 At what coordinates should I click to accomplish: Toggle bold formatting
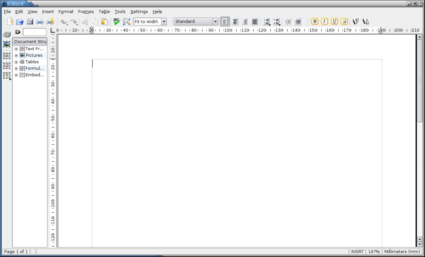315,22
